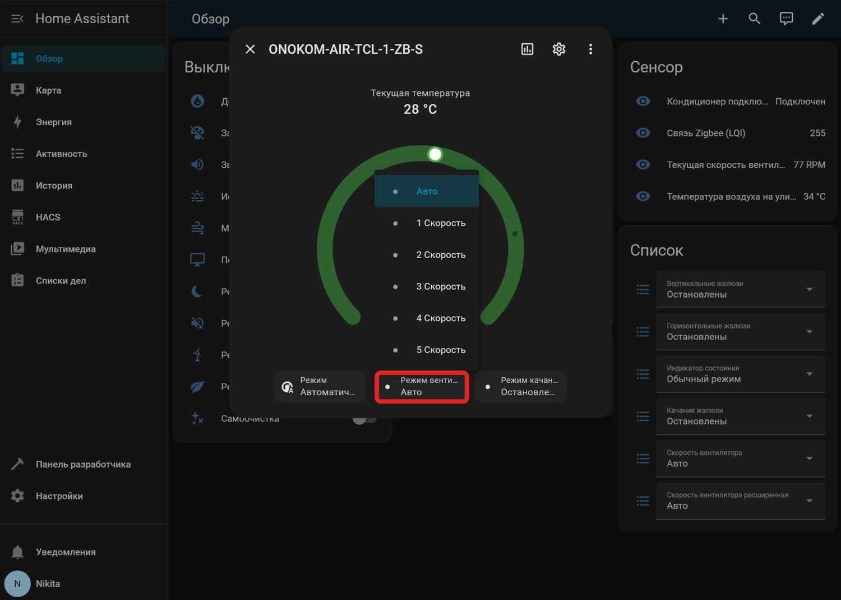Select 1 Скорость fan mode
841x600 pixels.
coord(427,223)
